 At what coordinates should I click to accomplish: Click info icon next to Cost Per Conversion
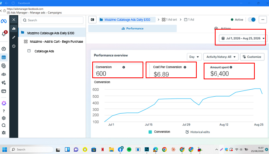coord(185,67)
